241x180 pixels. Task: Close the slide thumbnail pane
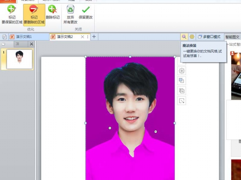pos(31,44)
